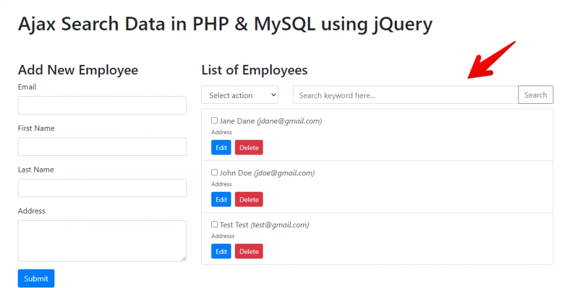The width and height of the screenshot is (580, 288).
Task: Click the name Test Test
Action: pyautogui.click(x=234, y=225)
